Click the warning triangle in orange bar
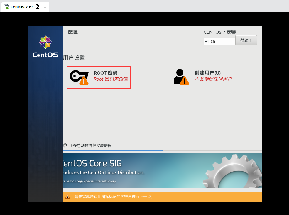The image size is (289, 215). tap(67, 197)
